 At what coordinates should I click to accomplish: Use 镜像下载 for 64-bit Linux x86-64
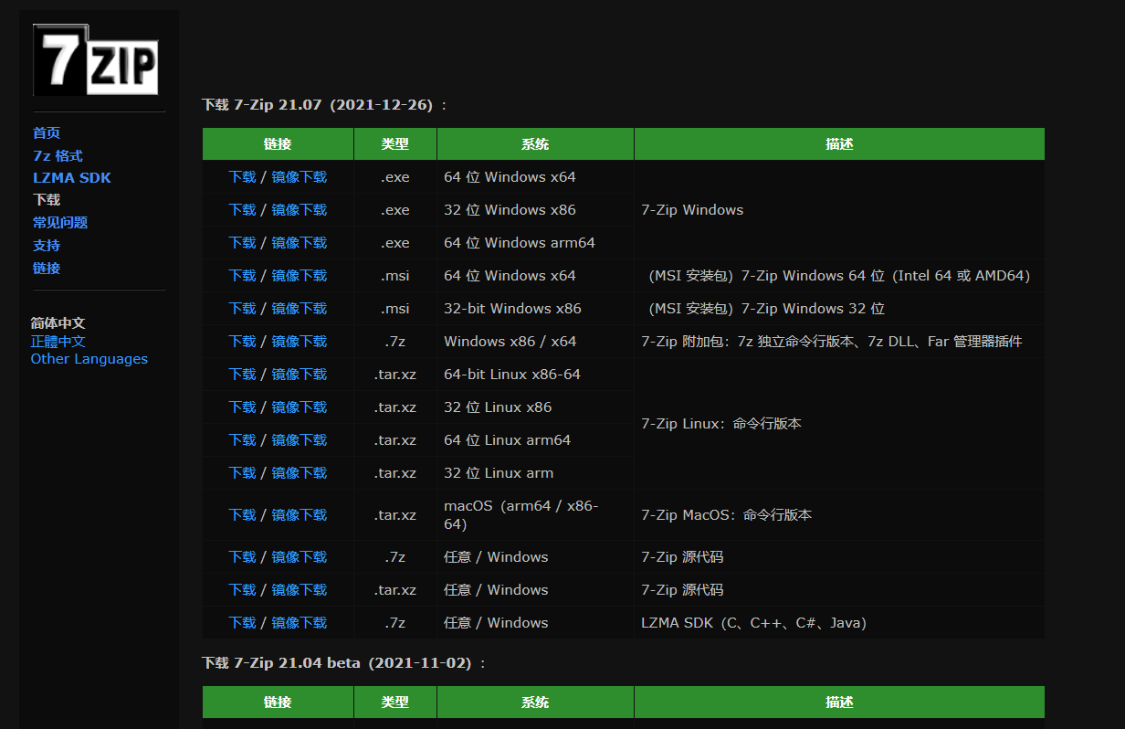tap(300, 375)
